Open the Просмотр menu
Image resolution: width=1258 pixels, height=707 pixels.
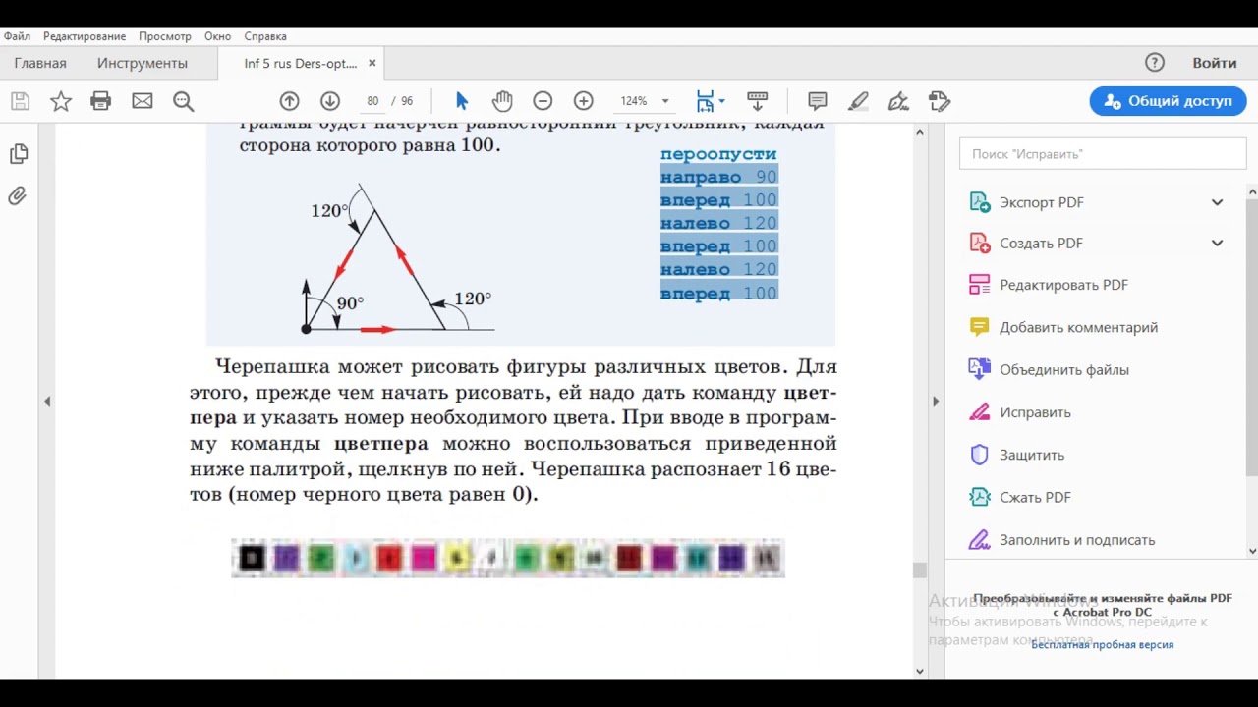[165, 36]
